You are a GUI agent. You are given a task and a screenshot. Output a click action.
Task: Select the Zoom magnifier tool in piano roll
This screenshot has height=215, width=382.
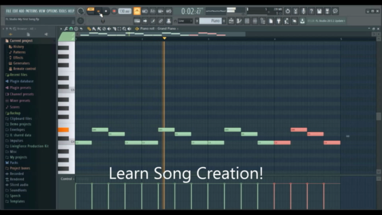tap(124, 29)
